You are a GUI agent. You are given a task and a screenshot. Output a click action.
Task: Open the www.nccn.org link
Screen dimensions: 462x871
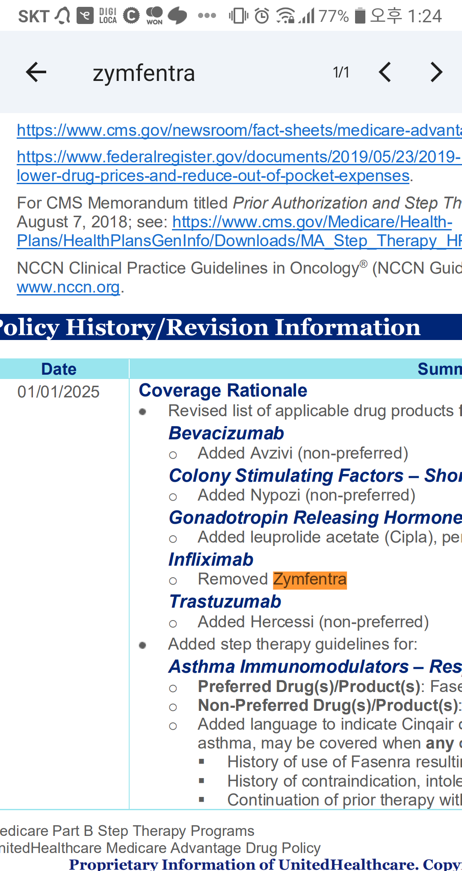click(68, 287)
